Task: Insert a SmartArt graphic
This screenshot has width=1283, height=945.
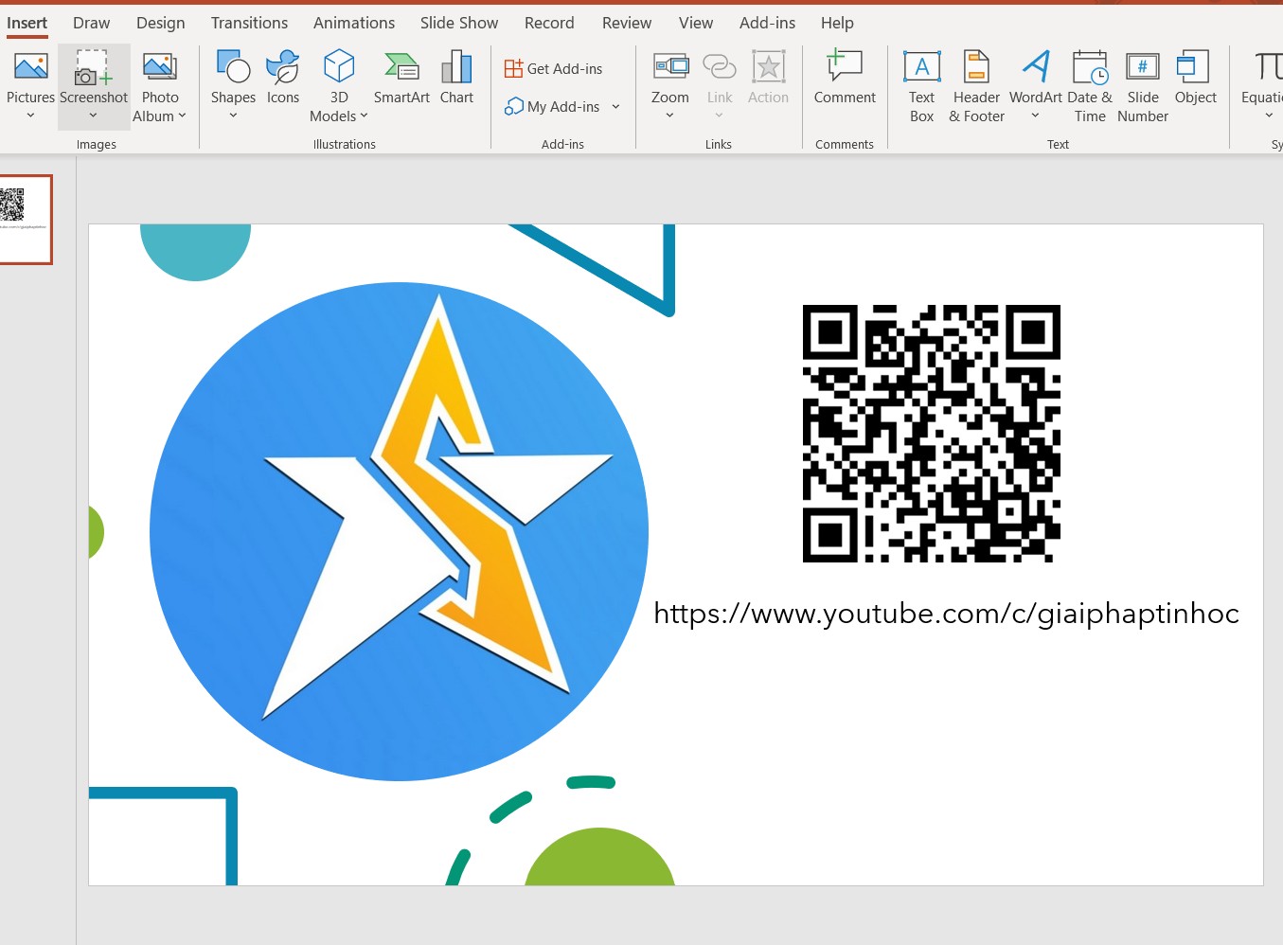Action: click(x=401, y=78)
